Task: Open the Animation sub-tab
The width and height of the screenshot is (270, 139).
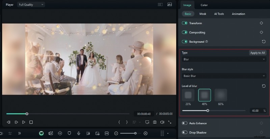Action: pos(239,14)
